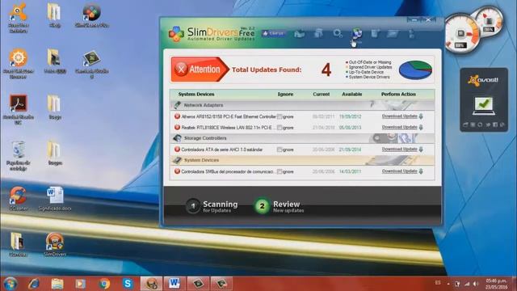Click the System Device Drivers legend entry
517x291 pixels.
tap(368, 77)
